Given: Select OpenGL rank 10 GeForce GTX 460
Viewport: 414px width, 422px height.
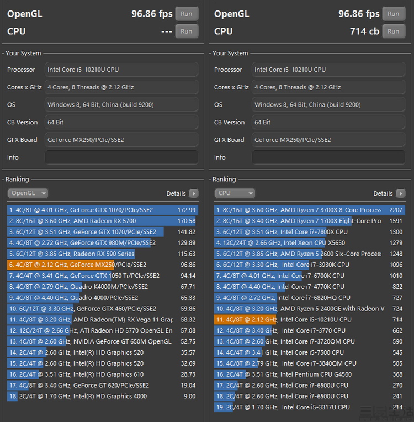Looking at the screenshot, I should tap(103, 309).
